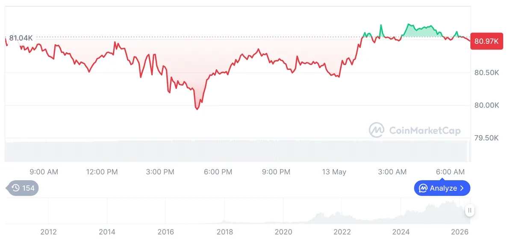Click the history clock icon beside 154
The width and height of the screenshot is (513, 239).
pyautogui.click(x=15, y=188)
